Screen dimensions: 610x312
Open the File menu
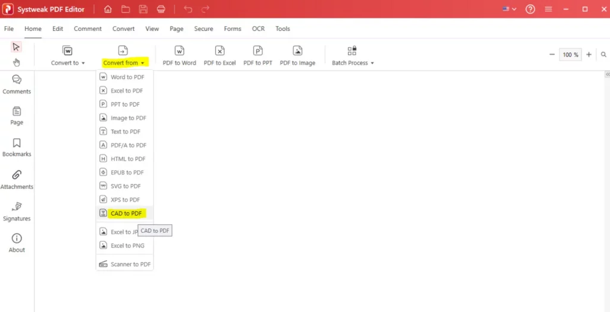point(8,29)
